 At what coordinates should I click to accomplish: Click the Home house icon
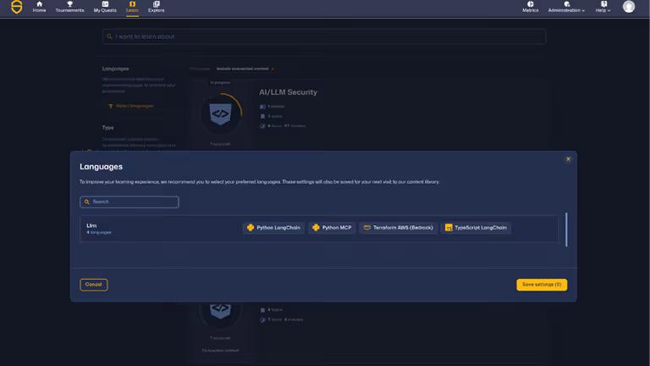40,3
